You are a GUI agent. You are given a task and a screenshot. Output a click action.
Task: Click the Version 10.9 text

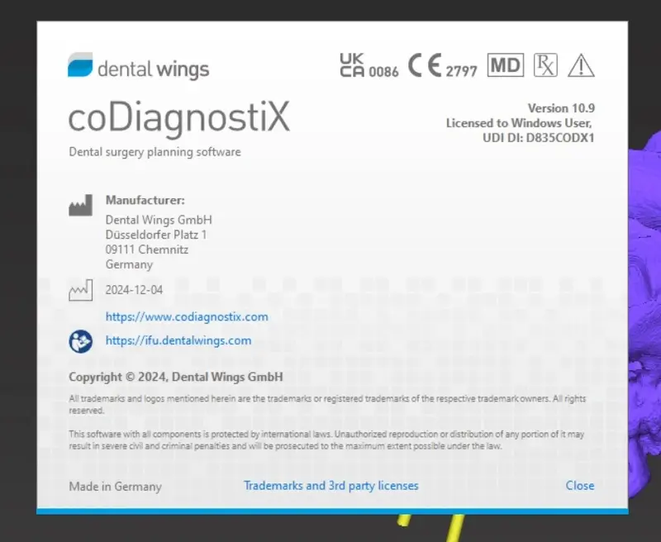click(x=561, y=108)
